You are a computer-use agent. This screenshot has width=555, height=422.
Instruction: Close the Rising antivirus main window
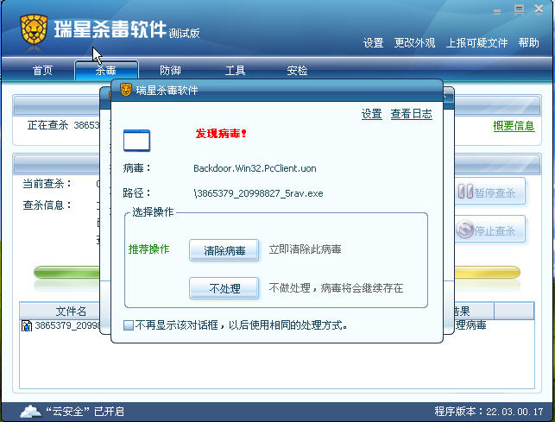(539, 9)
